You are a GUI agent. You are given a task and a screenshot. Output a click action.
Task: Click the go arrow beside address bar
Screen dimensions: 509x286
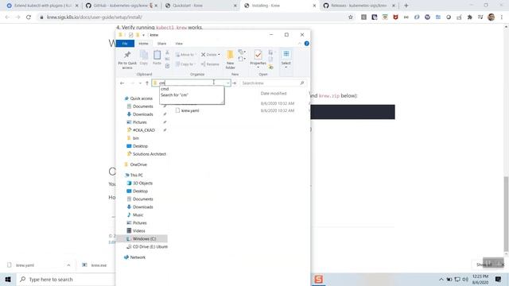234,83
